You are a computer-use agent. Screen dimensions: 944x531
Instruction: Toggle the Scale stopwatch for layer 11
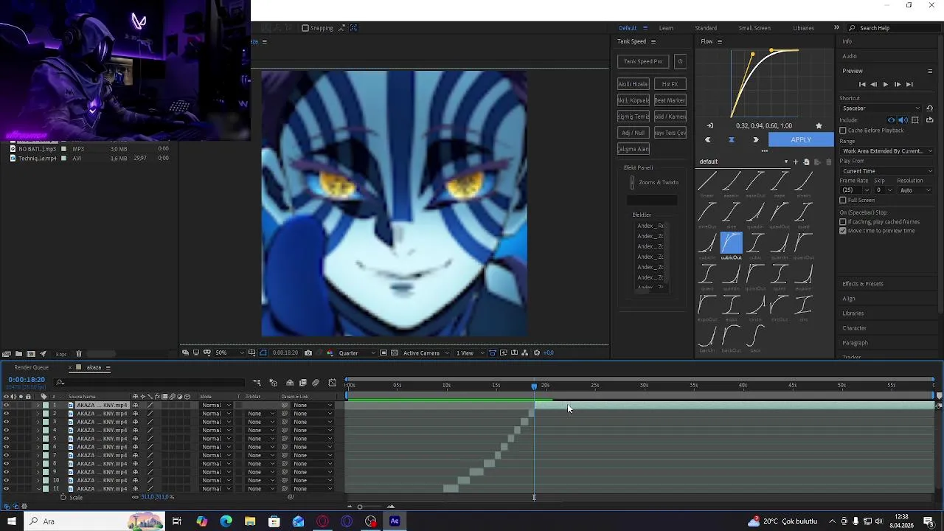pyautogui.click(x=63, y=497)
